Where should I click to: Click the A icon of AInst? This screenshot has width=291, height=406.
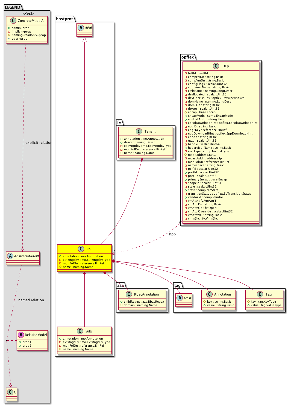tap(180, 298)
